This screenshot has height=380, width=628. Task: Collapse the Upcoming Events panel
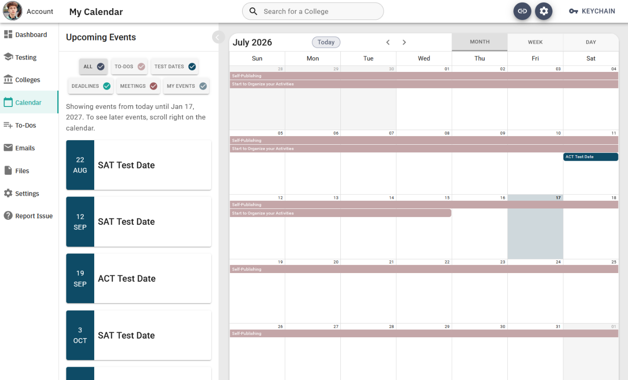pos(218,37)
